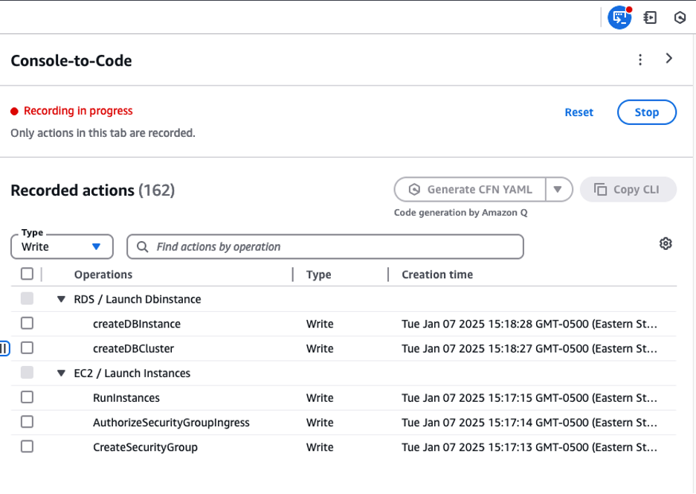The image size is (696, 494).
Task: Collapse the RDS / Launch Dbinstance group
Action: pyautogui.click(x=61, y=298)
